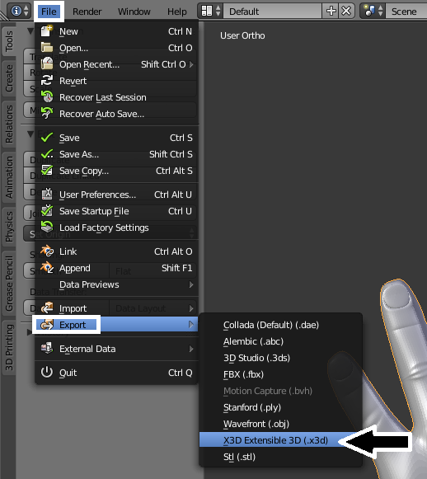Click the Quit power icon
Viewport: 427px width, 479px height.
47,372
